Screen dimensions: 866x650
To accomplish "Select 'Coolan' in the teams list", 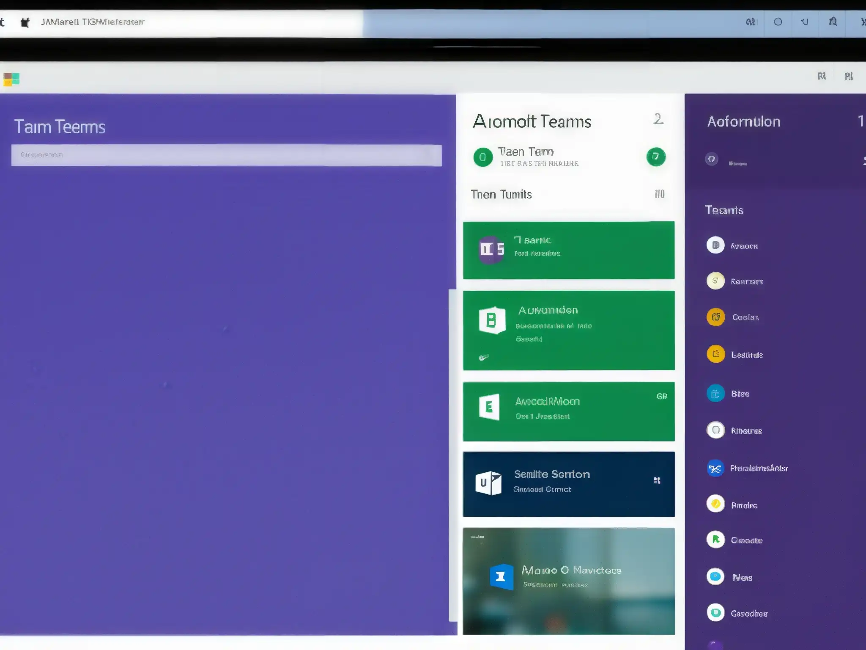I will pos(745,317).
